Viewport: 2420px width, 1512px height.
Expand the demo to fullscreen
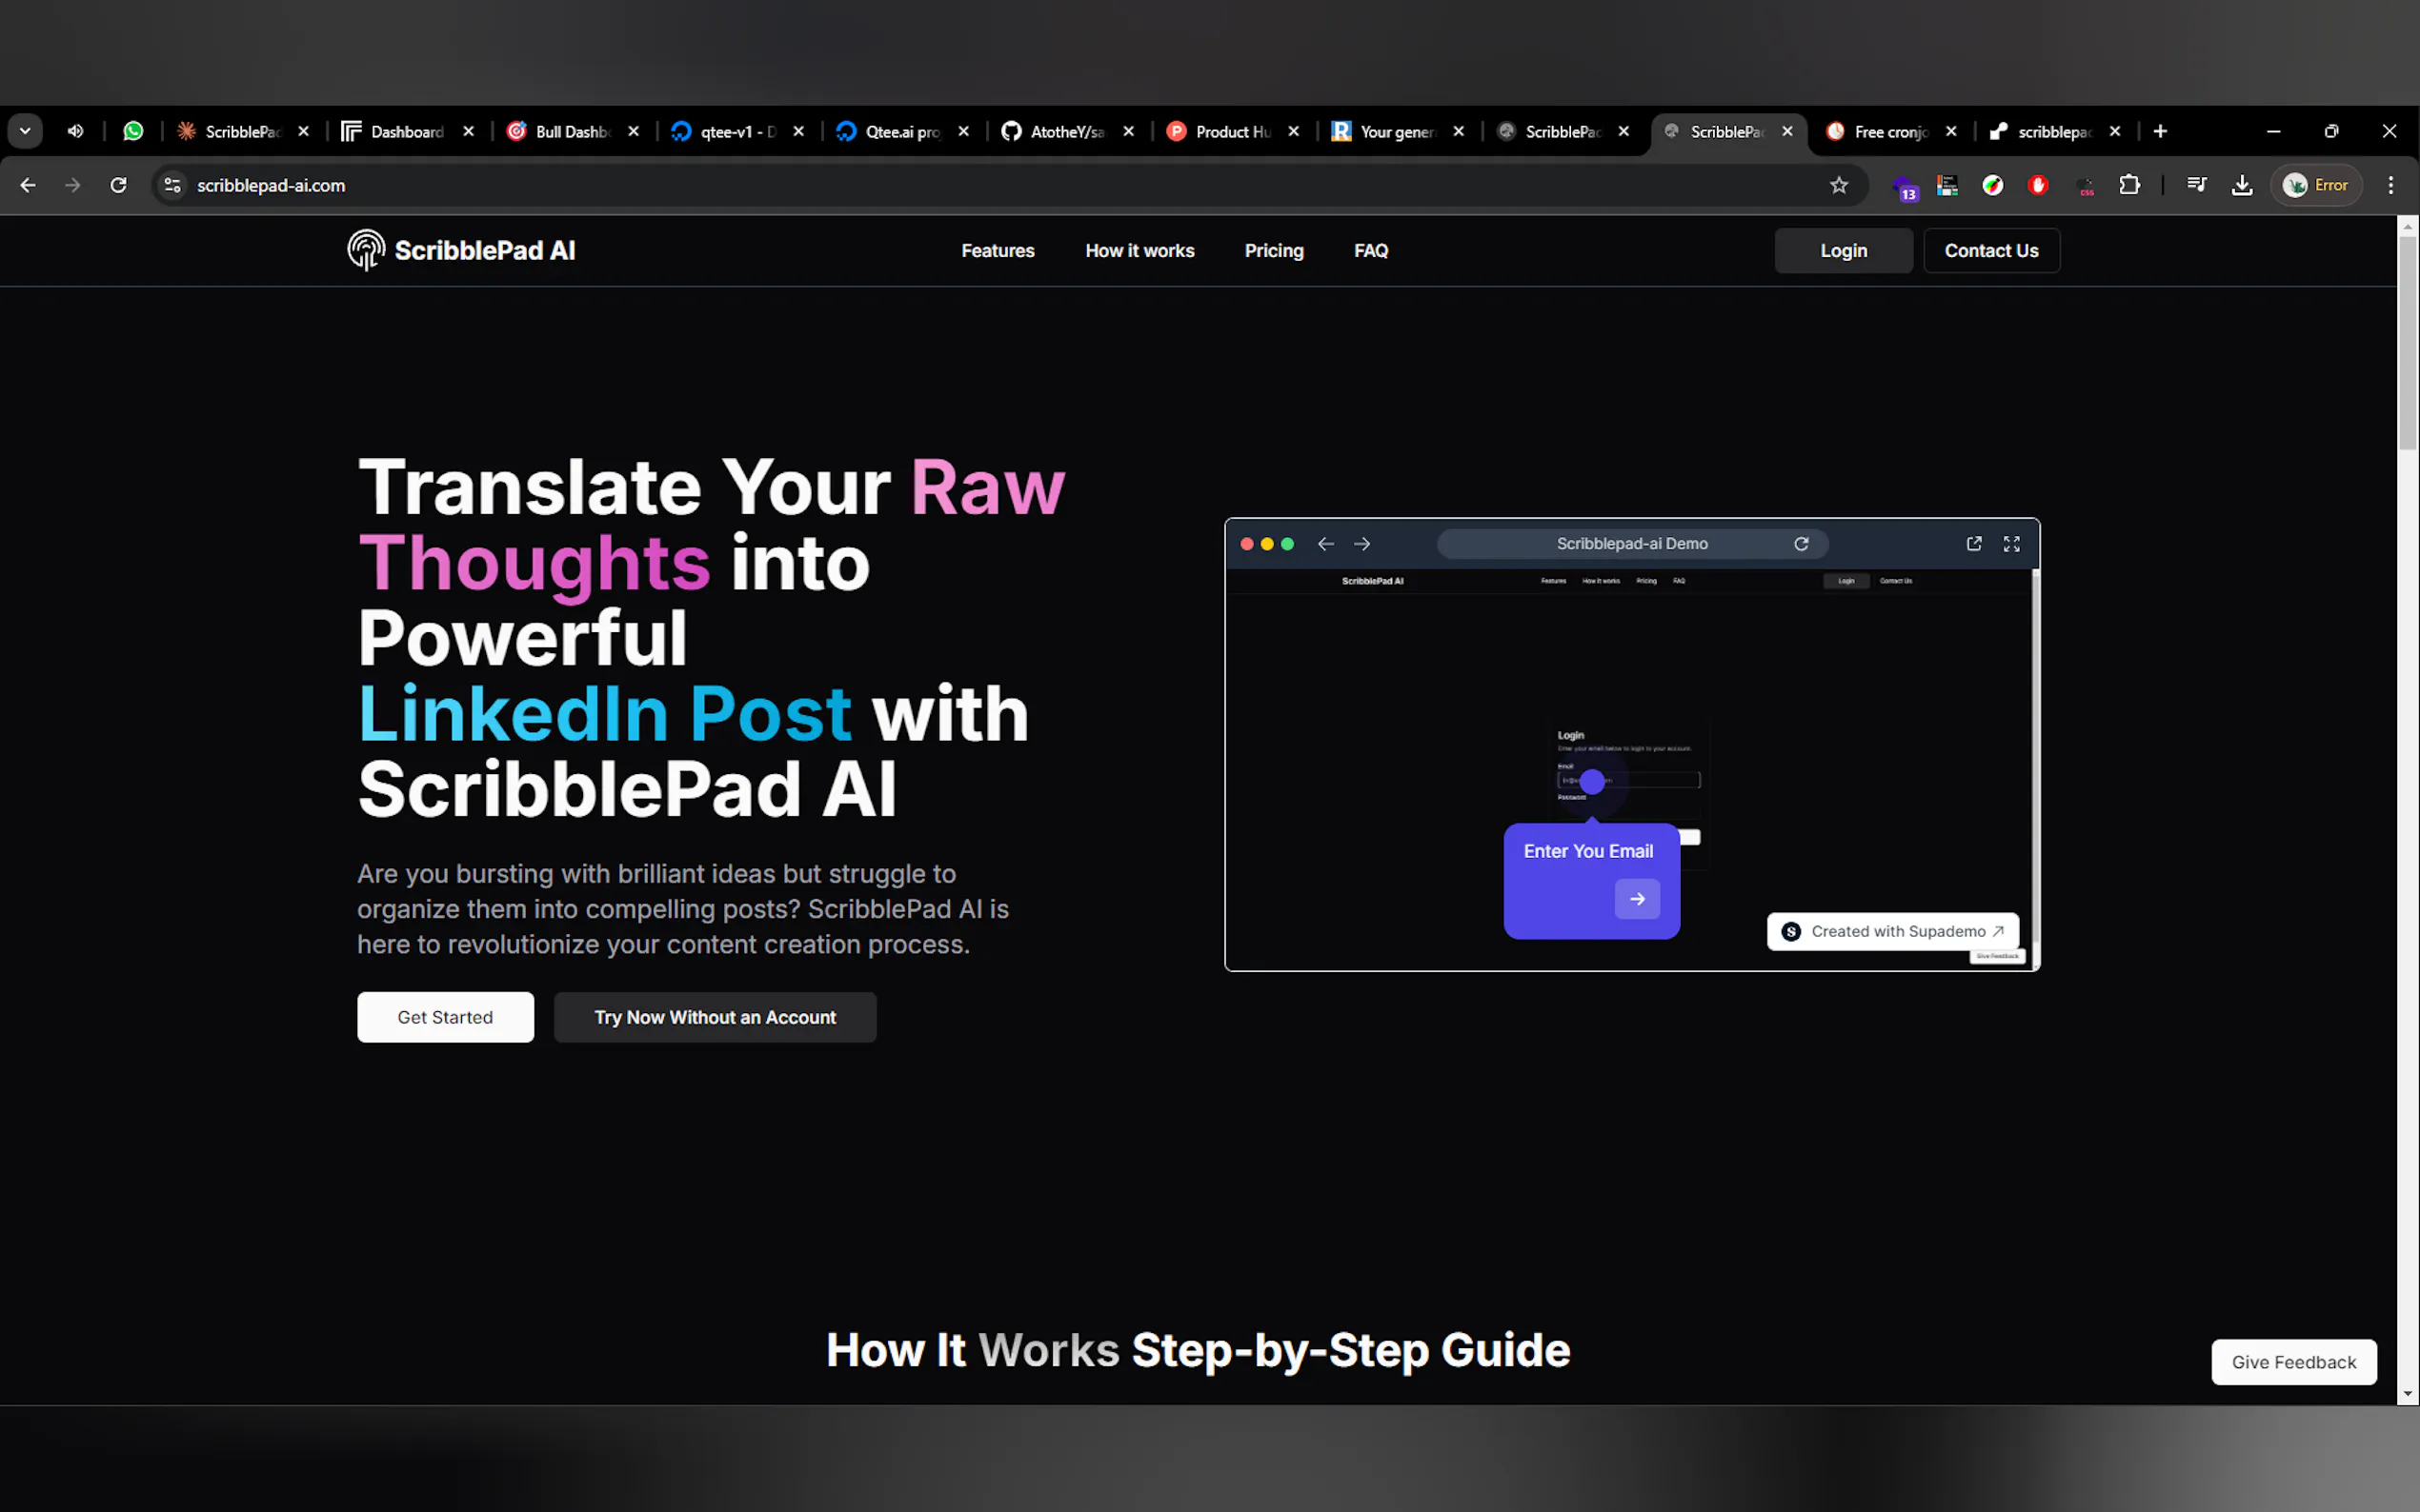pos(2011,544)
